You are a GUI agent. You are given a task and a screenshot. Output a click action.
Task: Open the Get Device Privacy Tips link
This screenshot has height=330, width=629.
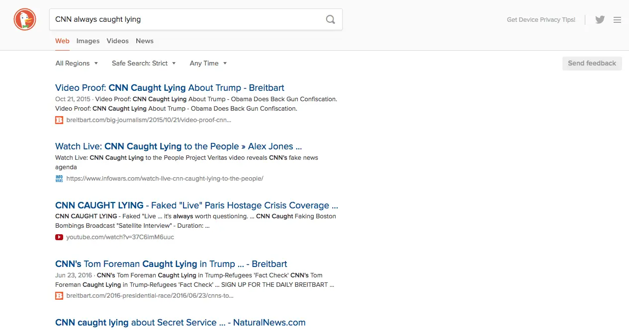tap(541, 20)
